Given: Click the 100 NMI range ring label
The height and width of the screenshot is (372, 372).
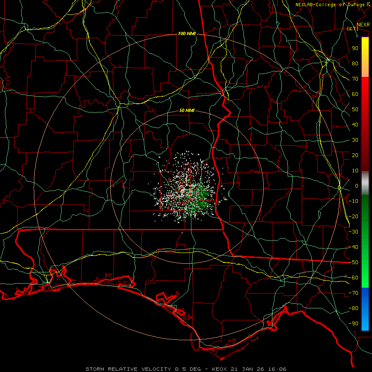Looking at the screenshot, I should point(187,34).
